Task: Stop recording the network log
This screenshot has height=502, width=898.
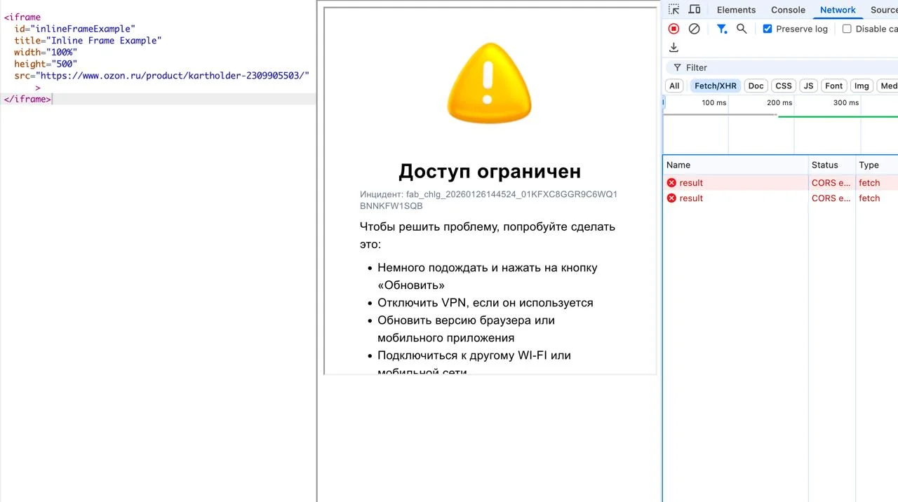Action: (673, 29)
